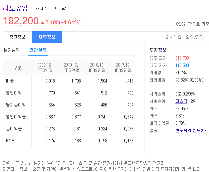The image size is (209, 172).
Task: Click the 2020.12. IFRS연결 column header
Action: tap(45, 68)
